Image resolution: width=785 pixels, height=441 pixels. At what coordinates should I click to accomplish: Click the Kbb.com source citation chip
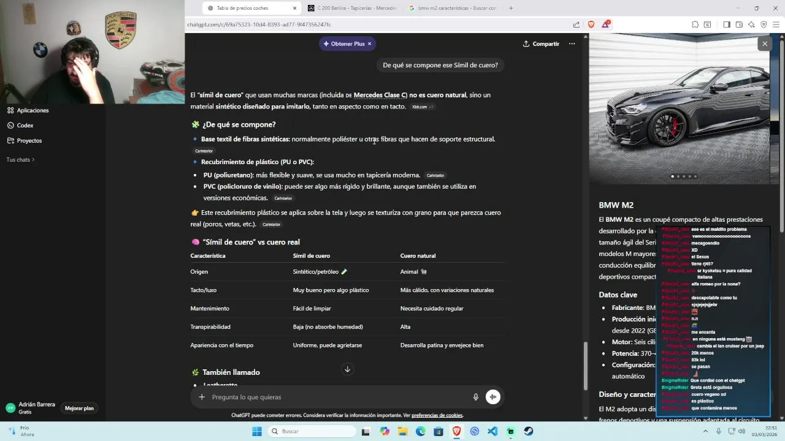[422, 107]
